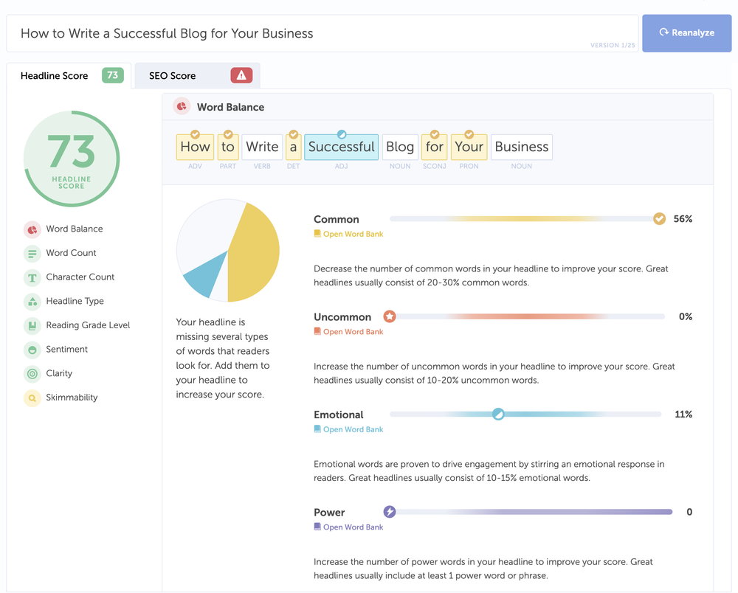Open Word Bank under Uncommon
The height and width of the screenshot is (593, 738).
click(348, 332)
